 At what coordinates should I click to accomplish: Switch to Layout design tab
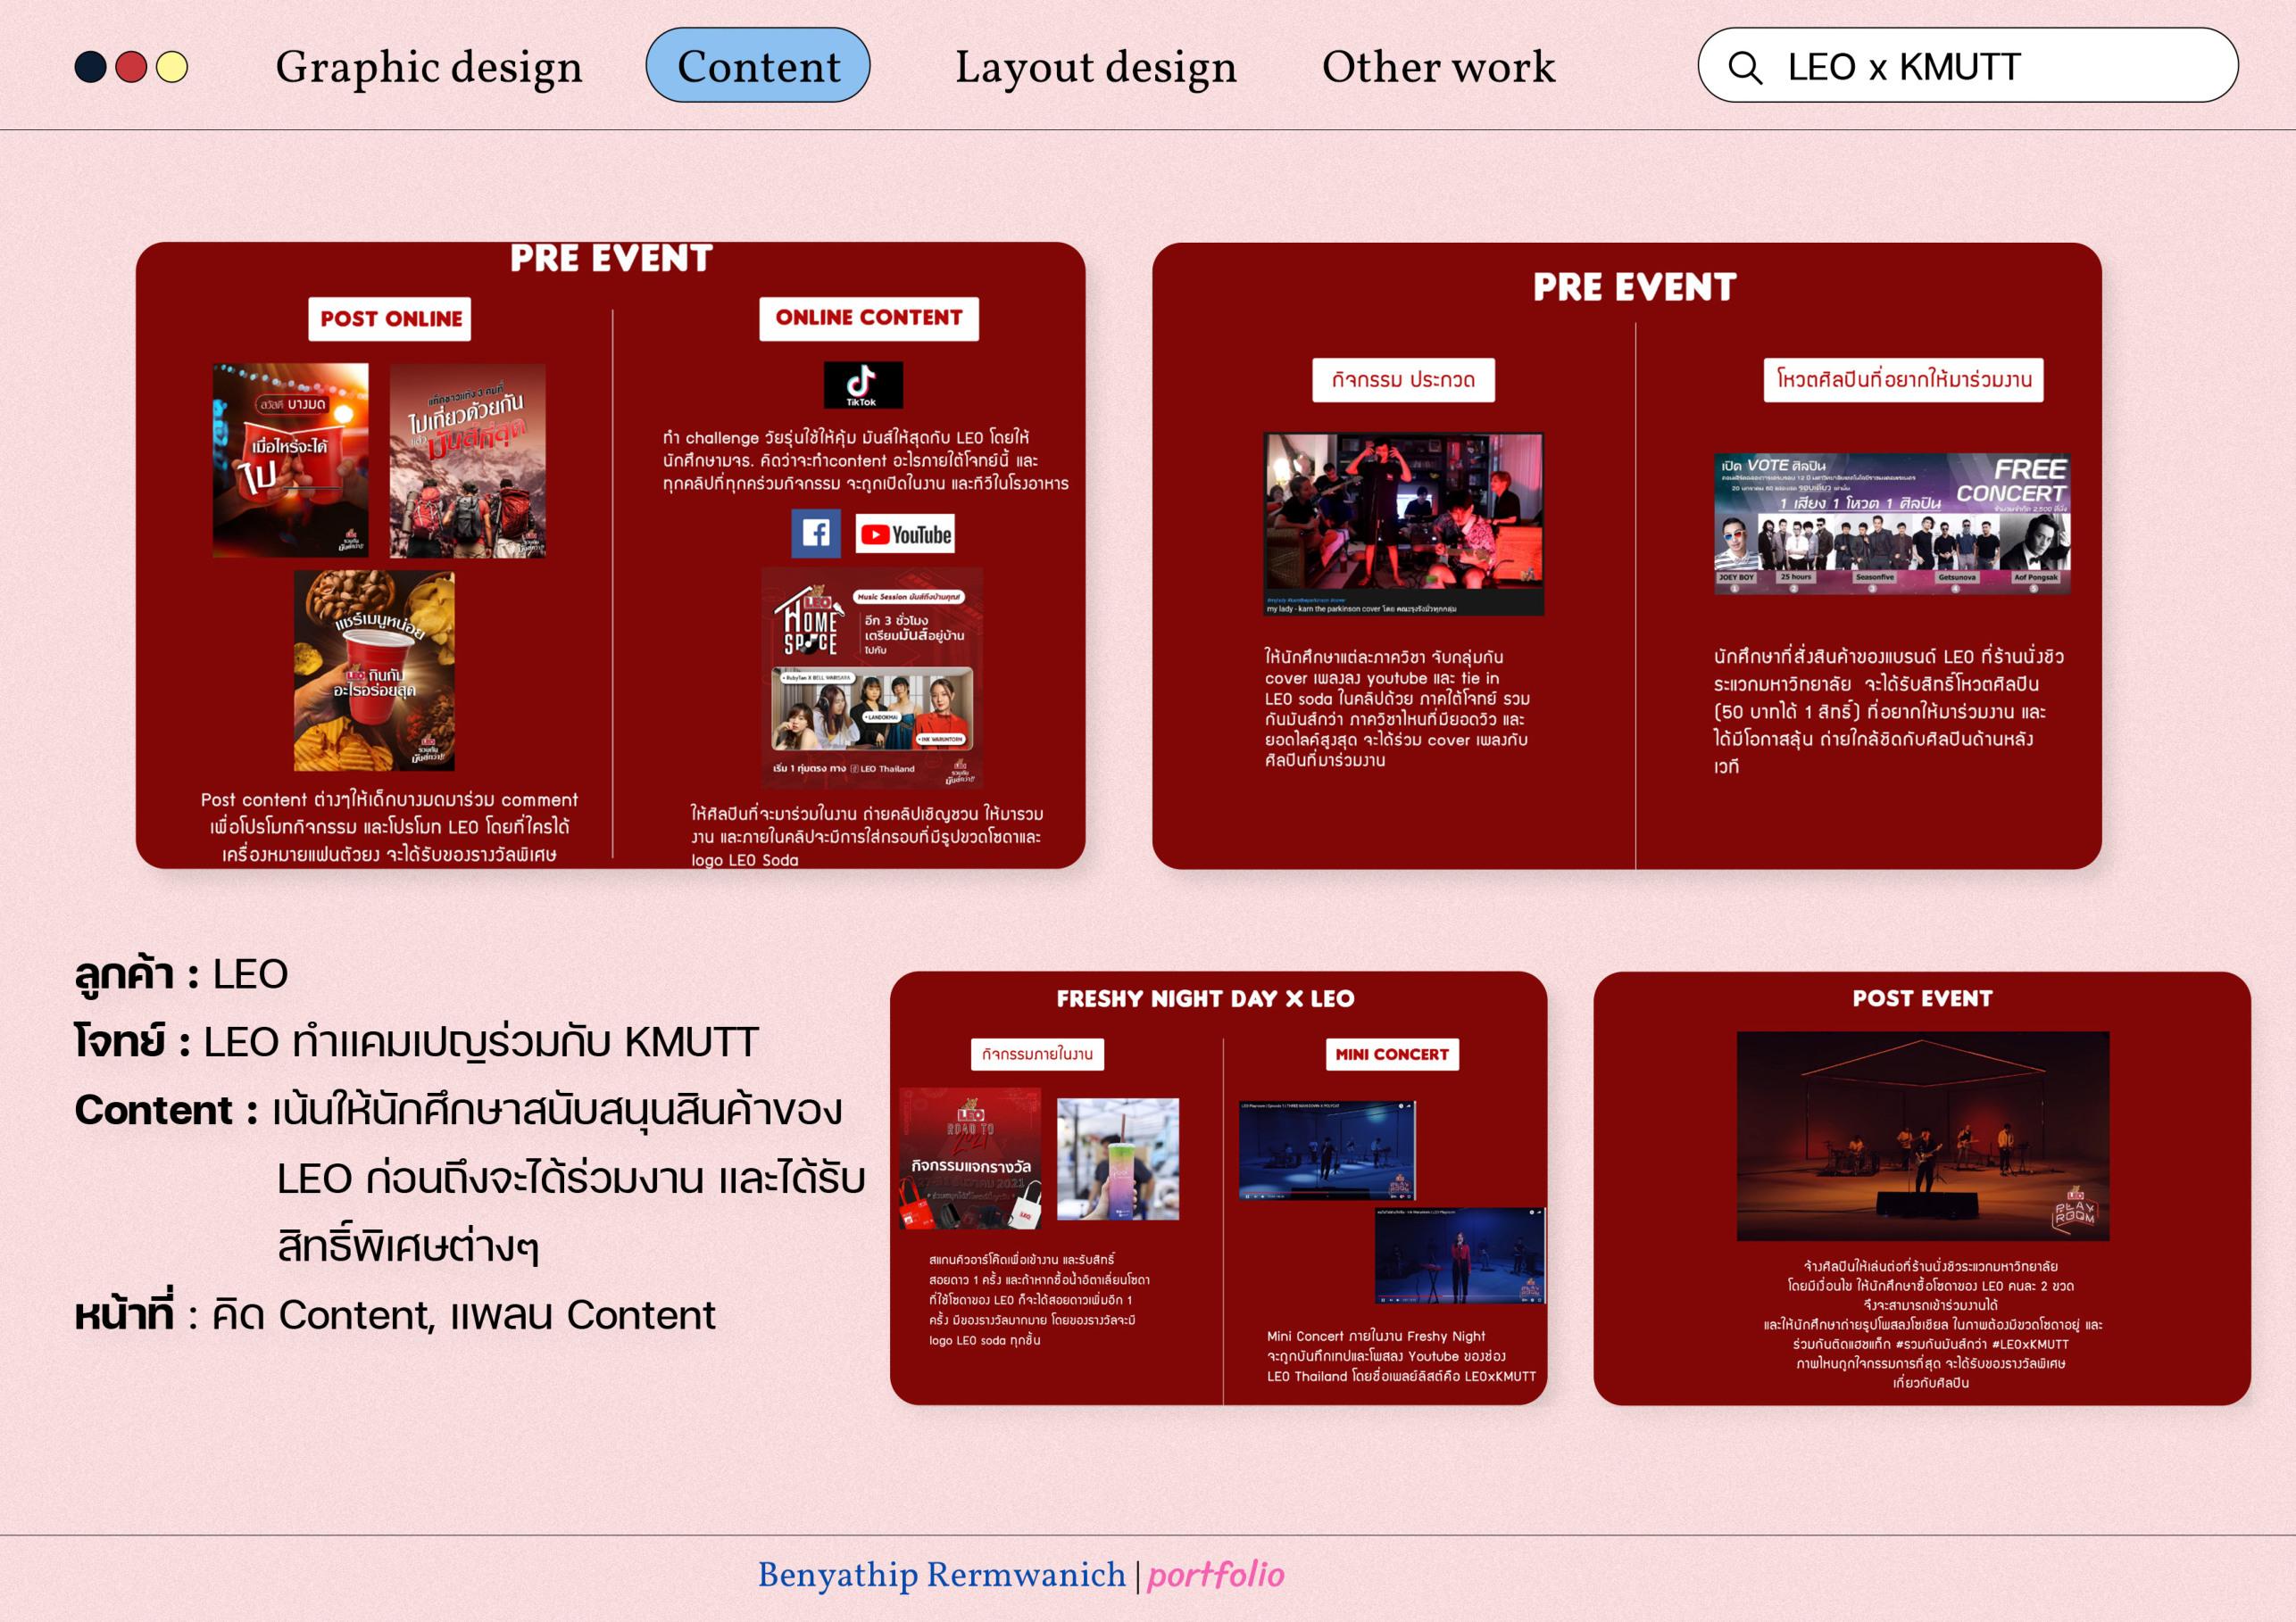[1095, 67]
